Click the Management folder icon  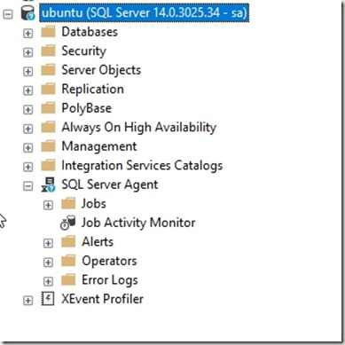coord(48,146)
